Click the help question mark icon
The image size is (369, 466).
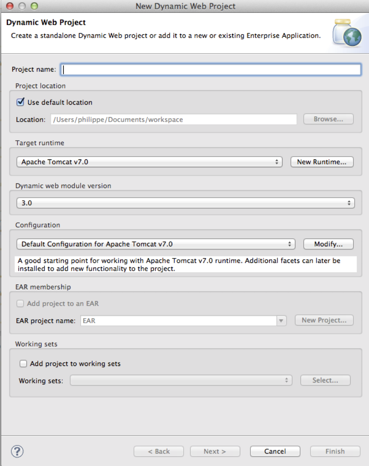click(x=17, y=451)
